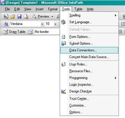Open Options at the menu bottom
The width and height of the screenshot is (125, 118).
[89, 112]
